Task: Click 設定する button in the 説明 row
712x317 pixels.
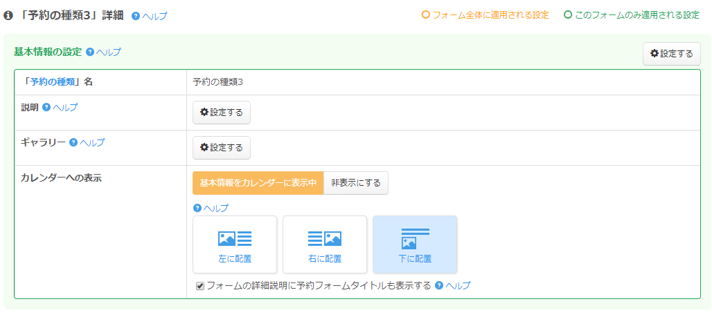Action: [222, 113]
